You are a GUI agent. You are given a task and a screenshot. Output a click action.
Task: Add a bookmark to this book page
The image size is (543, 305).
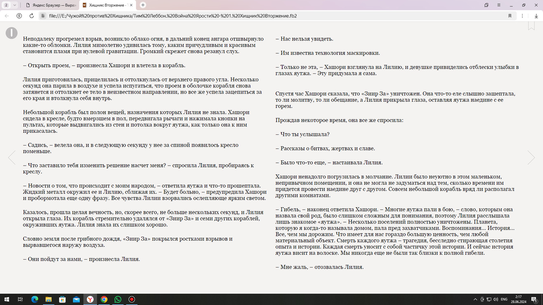531,26
